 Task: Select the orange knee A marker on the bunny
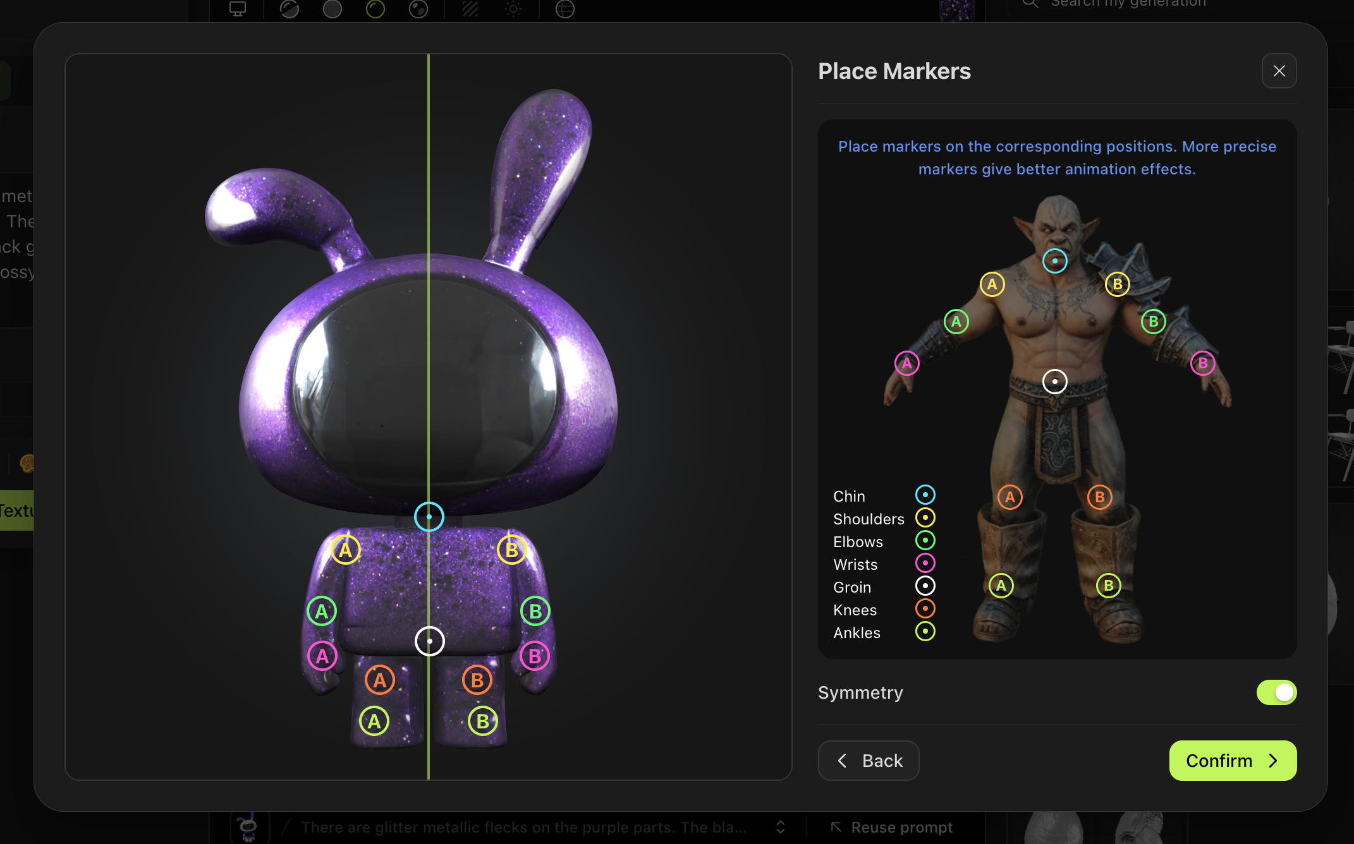pyautogui.click(x=380, y=680)
